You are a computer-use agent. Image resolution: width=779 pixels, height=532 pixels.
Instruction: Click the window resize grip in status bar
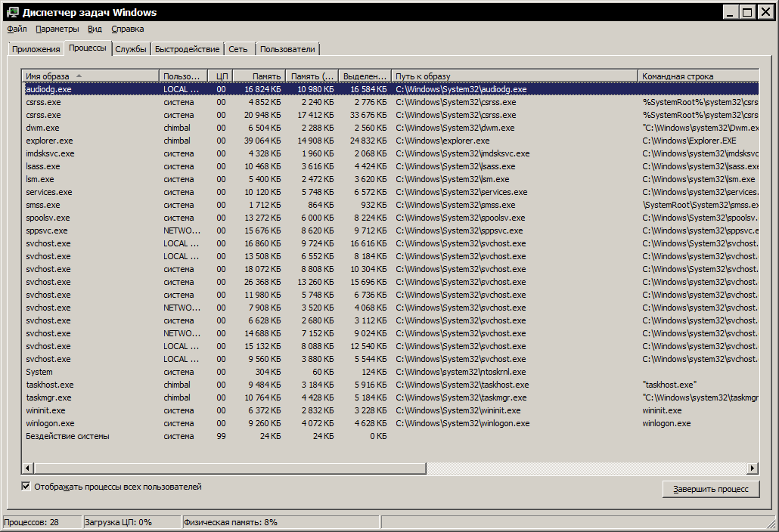[x=771, y=523]
